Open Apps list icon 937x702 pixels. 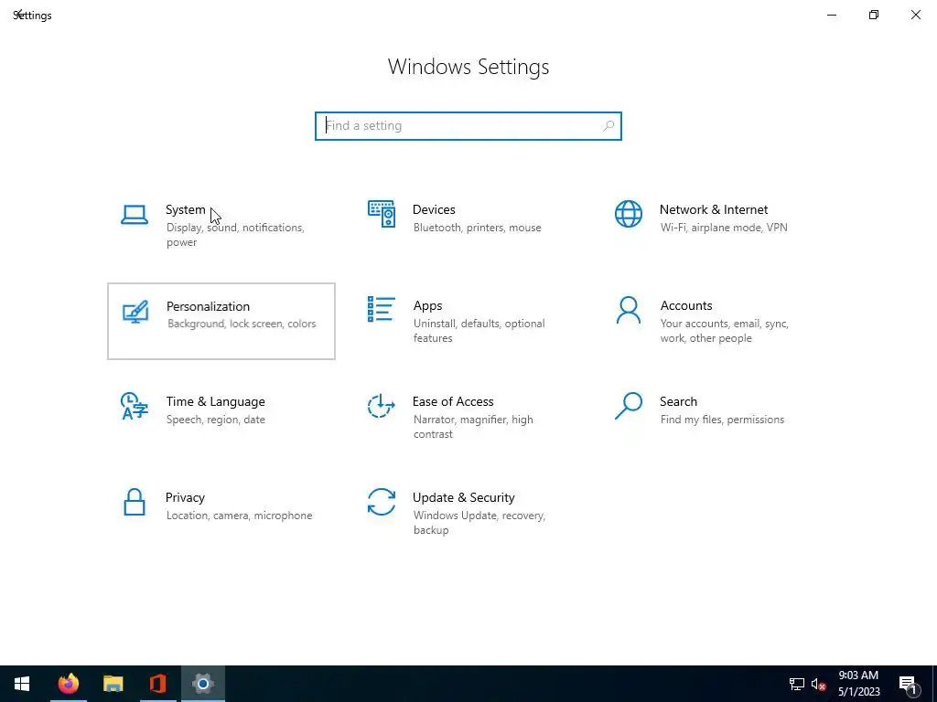click(x=382, y=309)
